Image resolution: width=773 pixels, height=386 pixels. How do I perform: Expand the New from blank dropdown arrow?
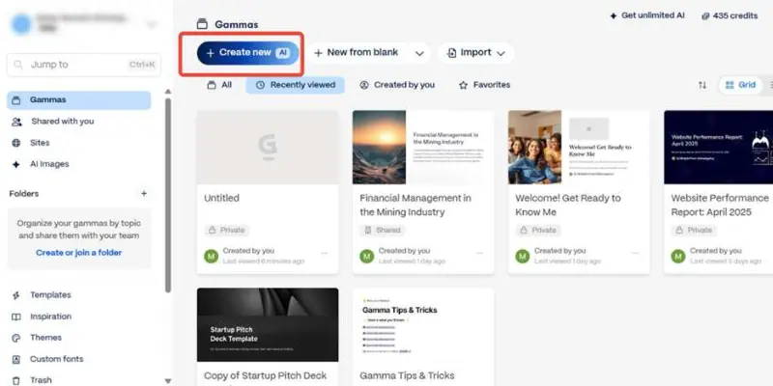419,53
